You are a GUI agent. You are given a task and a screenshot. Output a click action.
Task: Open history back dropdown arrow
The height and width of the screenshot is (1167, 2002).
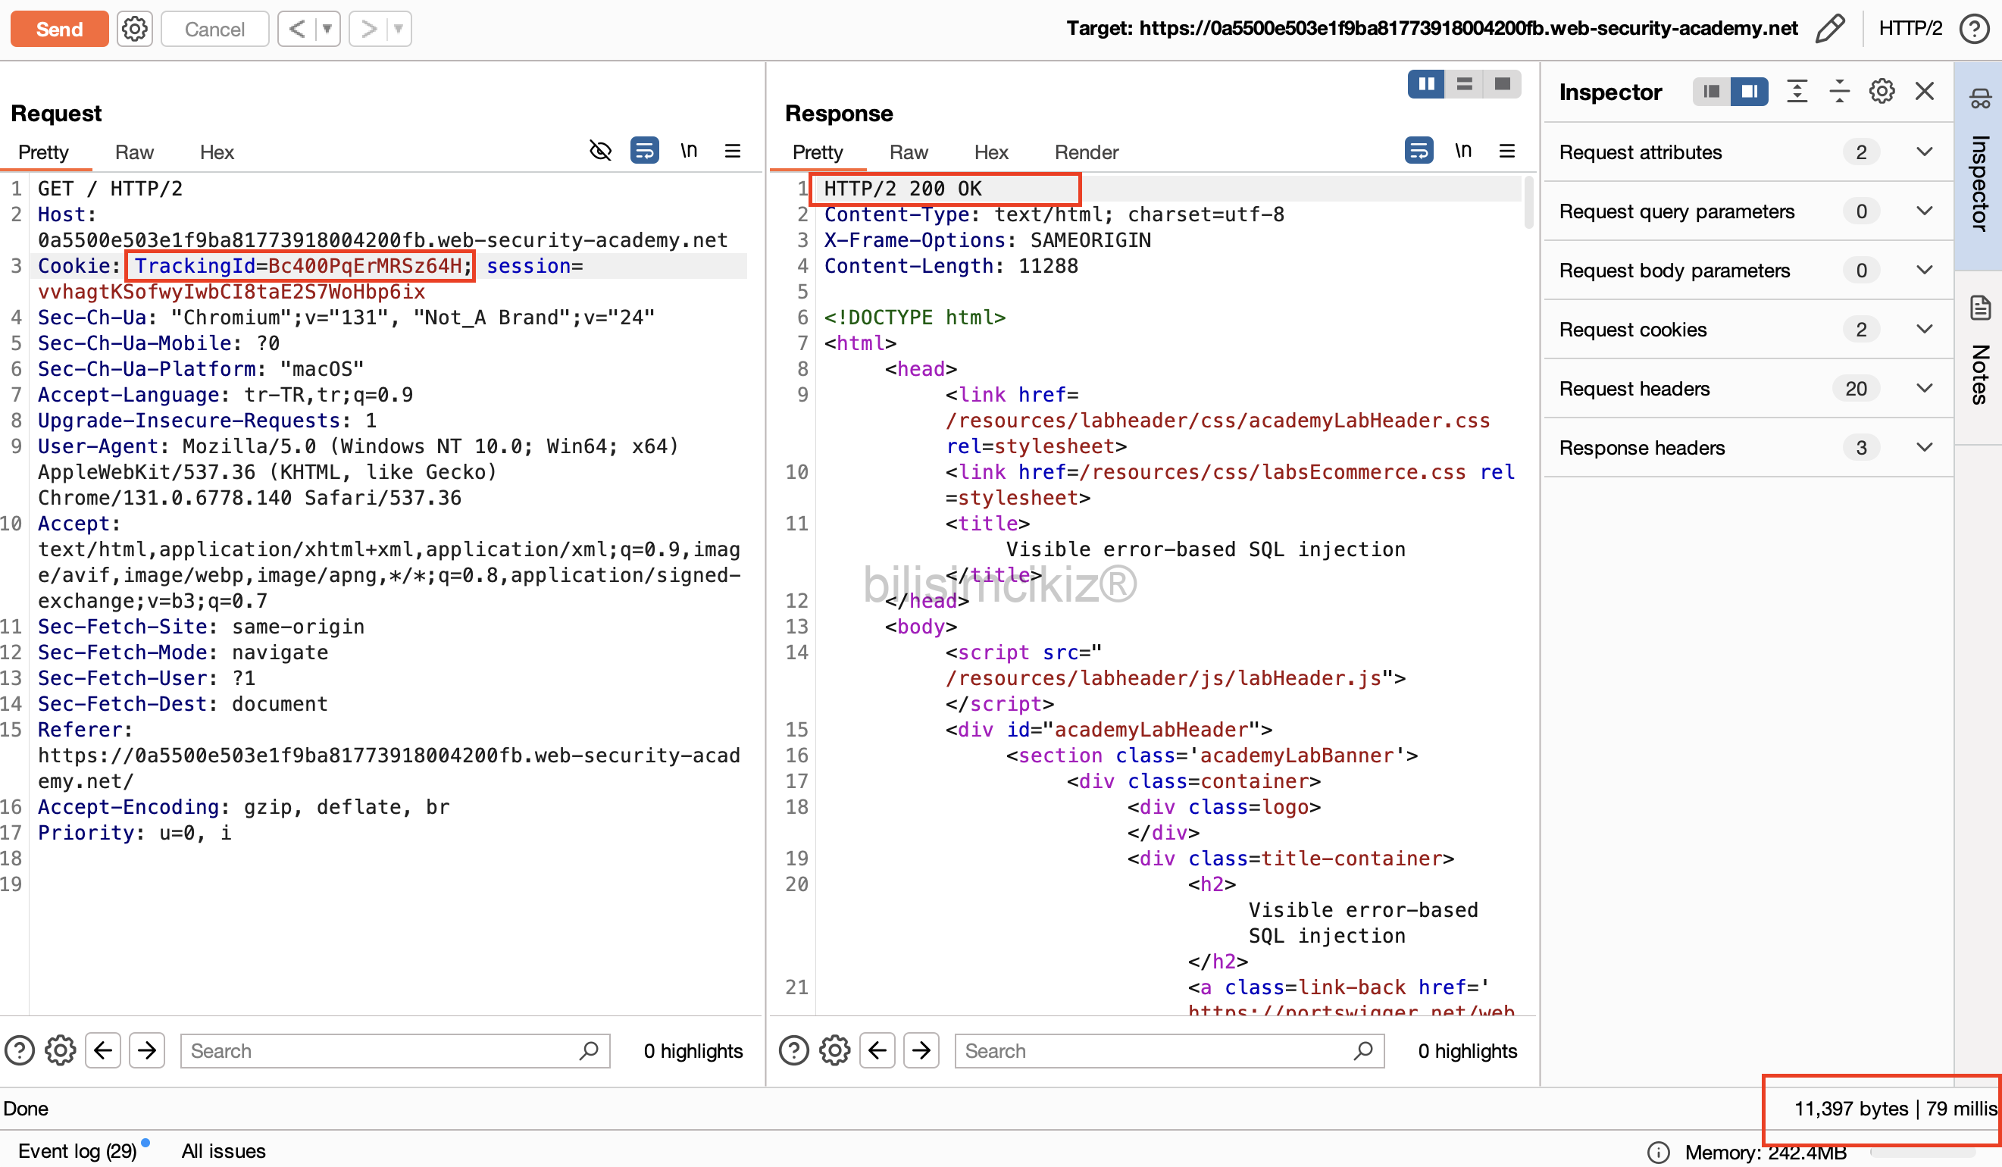coord(327,29)
